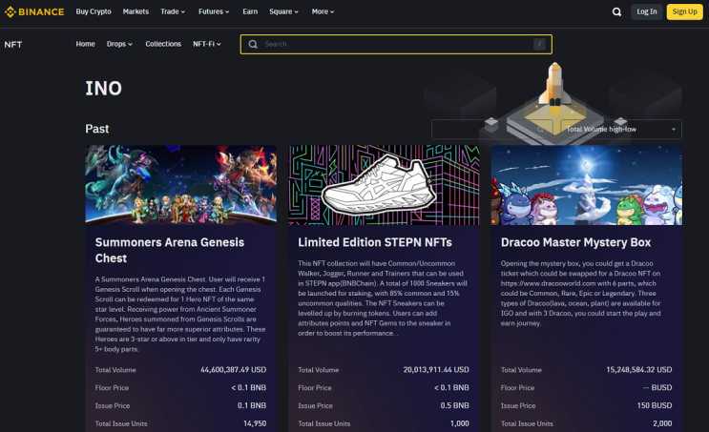Click 2,000 total issue units value
The width and height of the screenshot is (709, 432).
[x=662, y=423]
